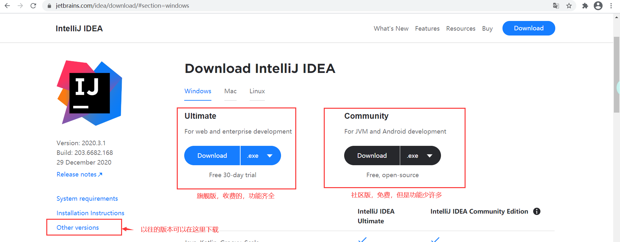Click the 'Free 30-day trial' text
This screenshot has width=620, height=242.
(232, 175)
